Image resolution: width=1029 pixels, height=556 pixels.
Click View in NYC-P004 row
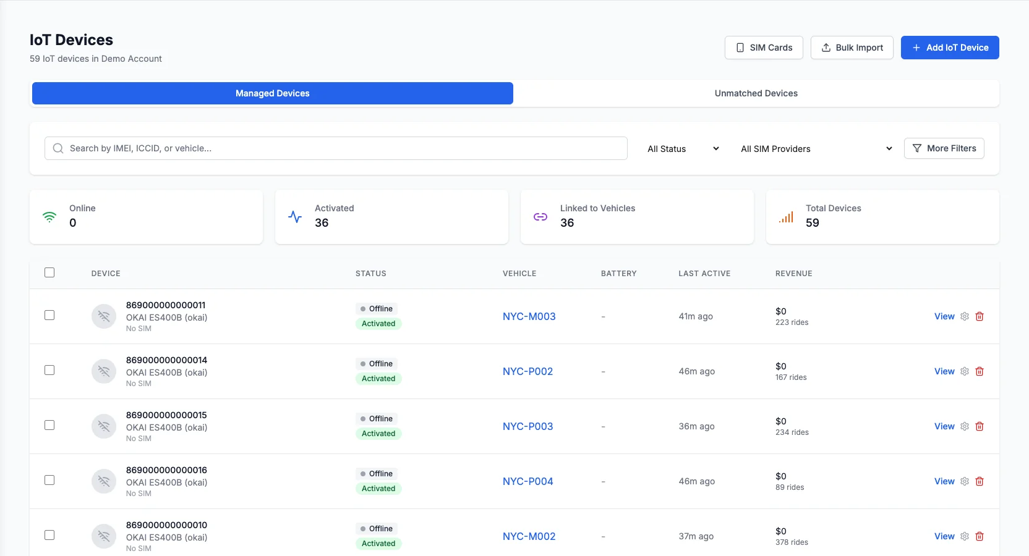944,481
